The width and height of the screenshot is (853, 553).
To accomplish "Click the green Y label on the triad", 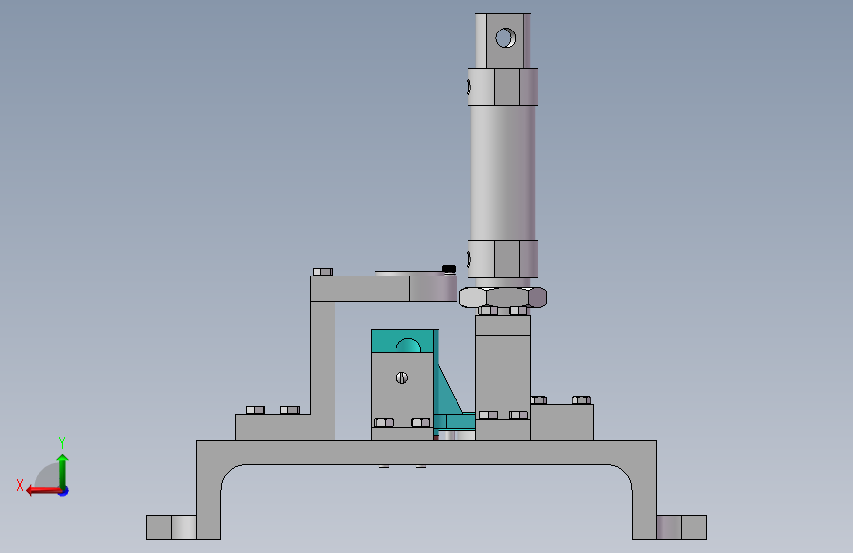I will coord(62,442).
